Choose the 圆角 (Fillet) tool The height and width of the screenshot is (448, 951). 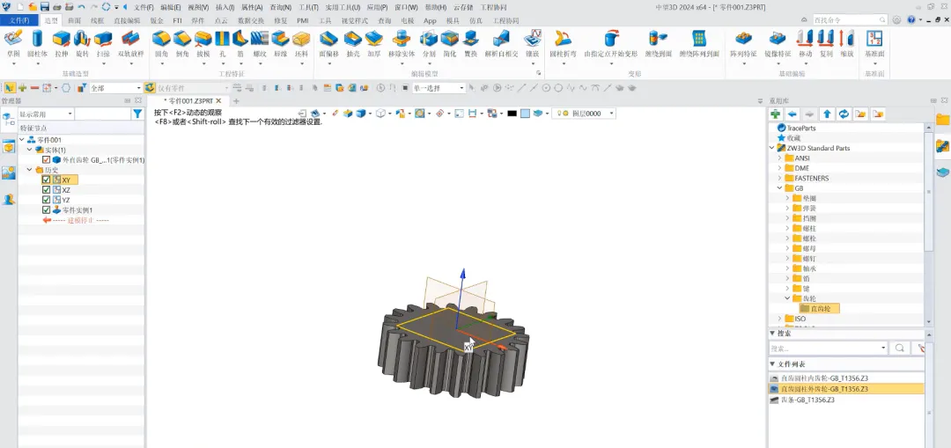point(161,41)
